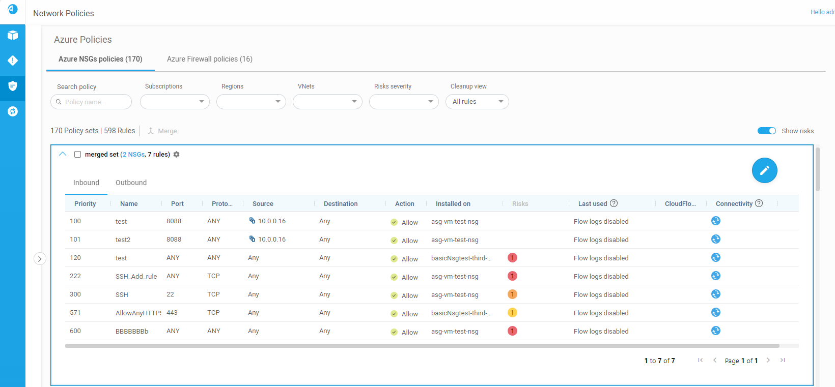Click the blue pencil edit button

point(765,170)
